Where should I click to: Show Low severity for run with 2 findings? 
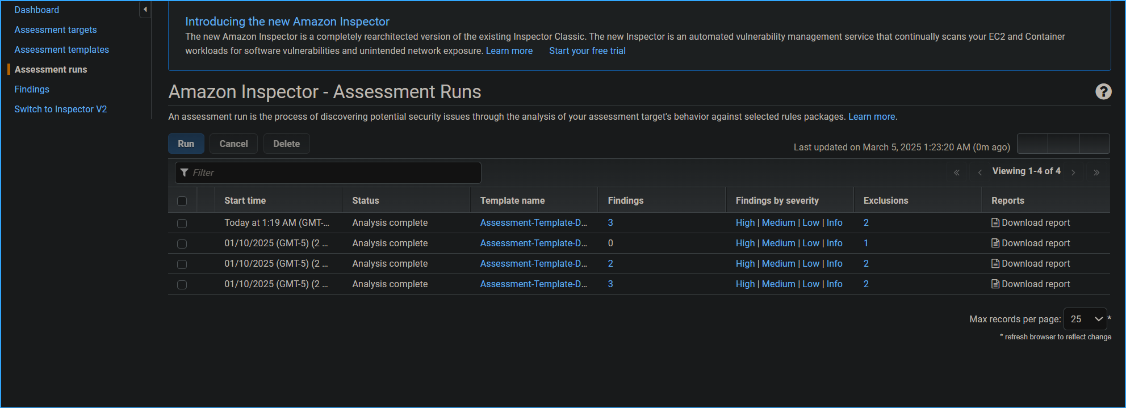[x=811, y=264]
